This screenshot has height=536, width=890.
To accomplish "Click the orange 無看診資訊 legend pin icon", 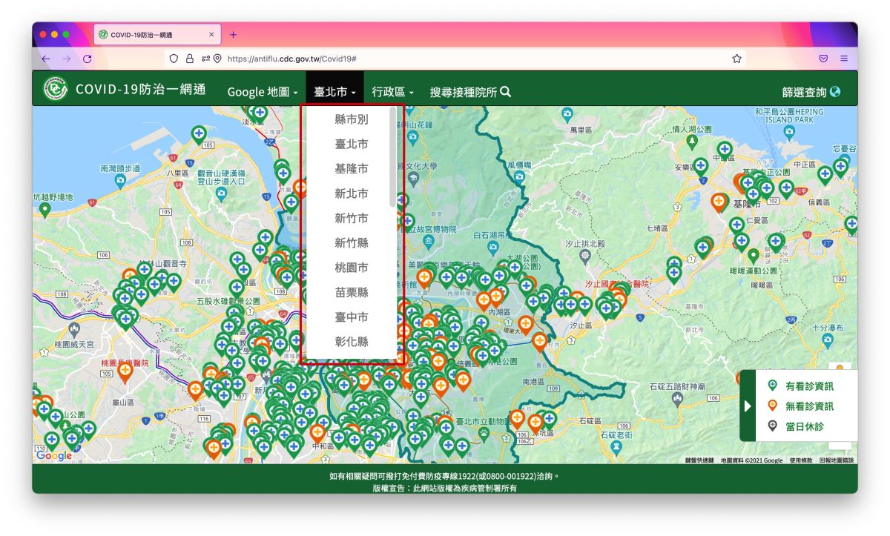I will click(772, 406).
